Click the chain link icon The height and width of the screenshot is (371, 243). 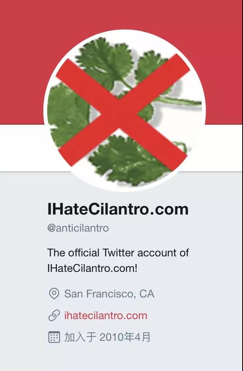coord(54,316)
